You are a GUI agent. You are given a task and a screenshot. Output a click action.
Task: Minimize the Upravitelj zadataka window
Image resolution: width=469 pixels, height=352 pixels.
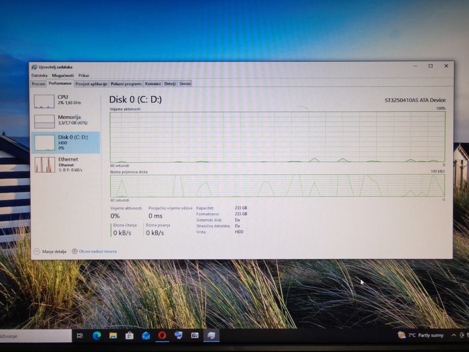(x=415, y=66)
